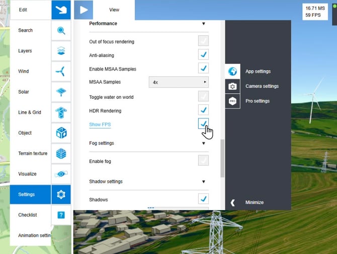The height and width of the screenshot is (254, 337).
Task: Click the Shadow settings heading text
Action: tap(106, 181)
